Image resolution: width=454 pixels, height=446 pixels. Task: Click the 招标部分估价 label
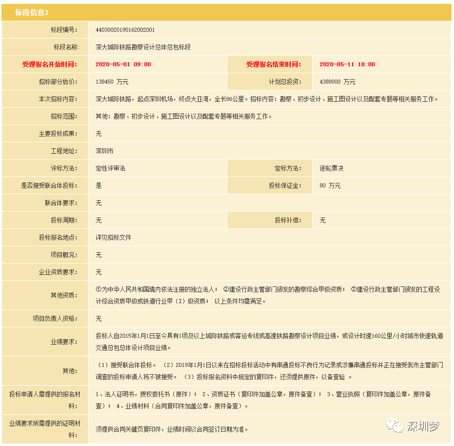pyautogui.click(x=58, y=82)
